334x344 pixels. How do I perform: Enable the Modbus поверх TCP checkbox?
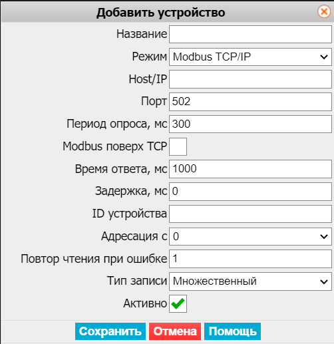point(178,146)
